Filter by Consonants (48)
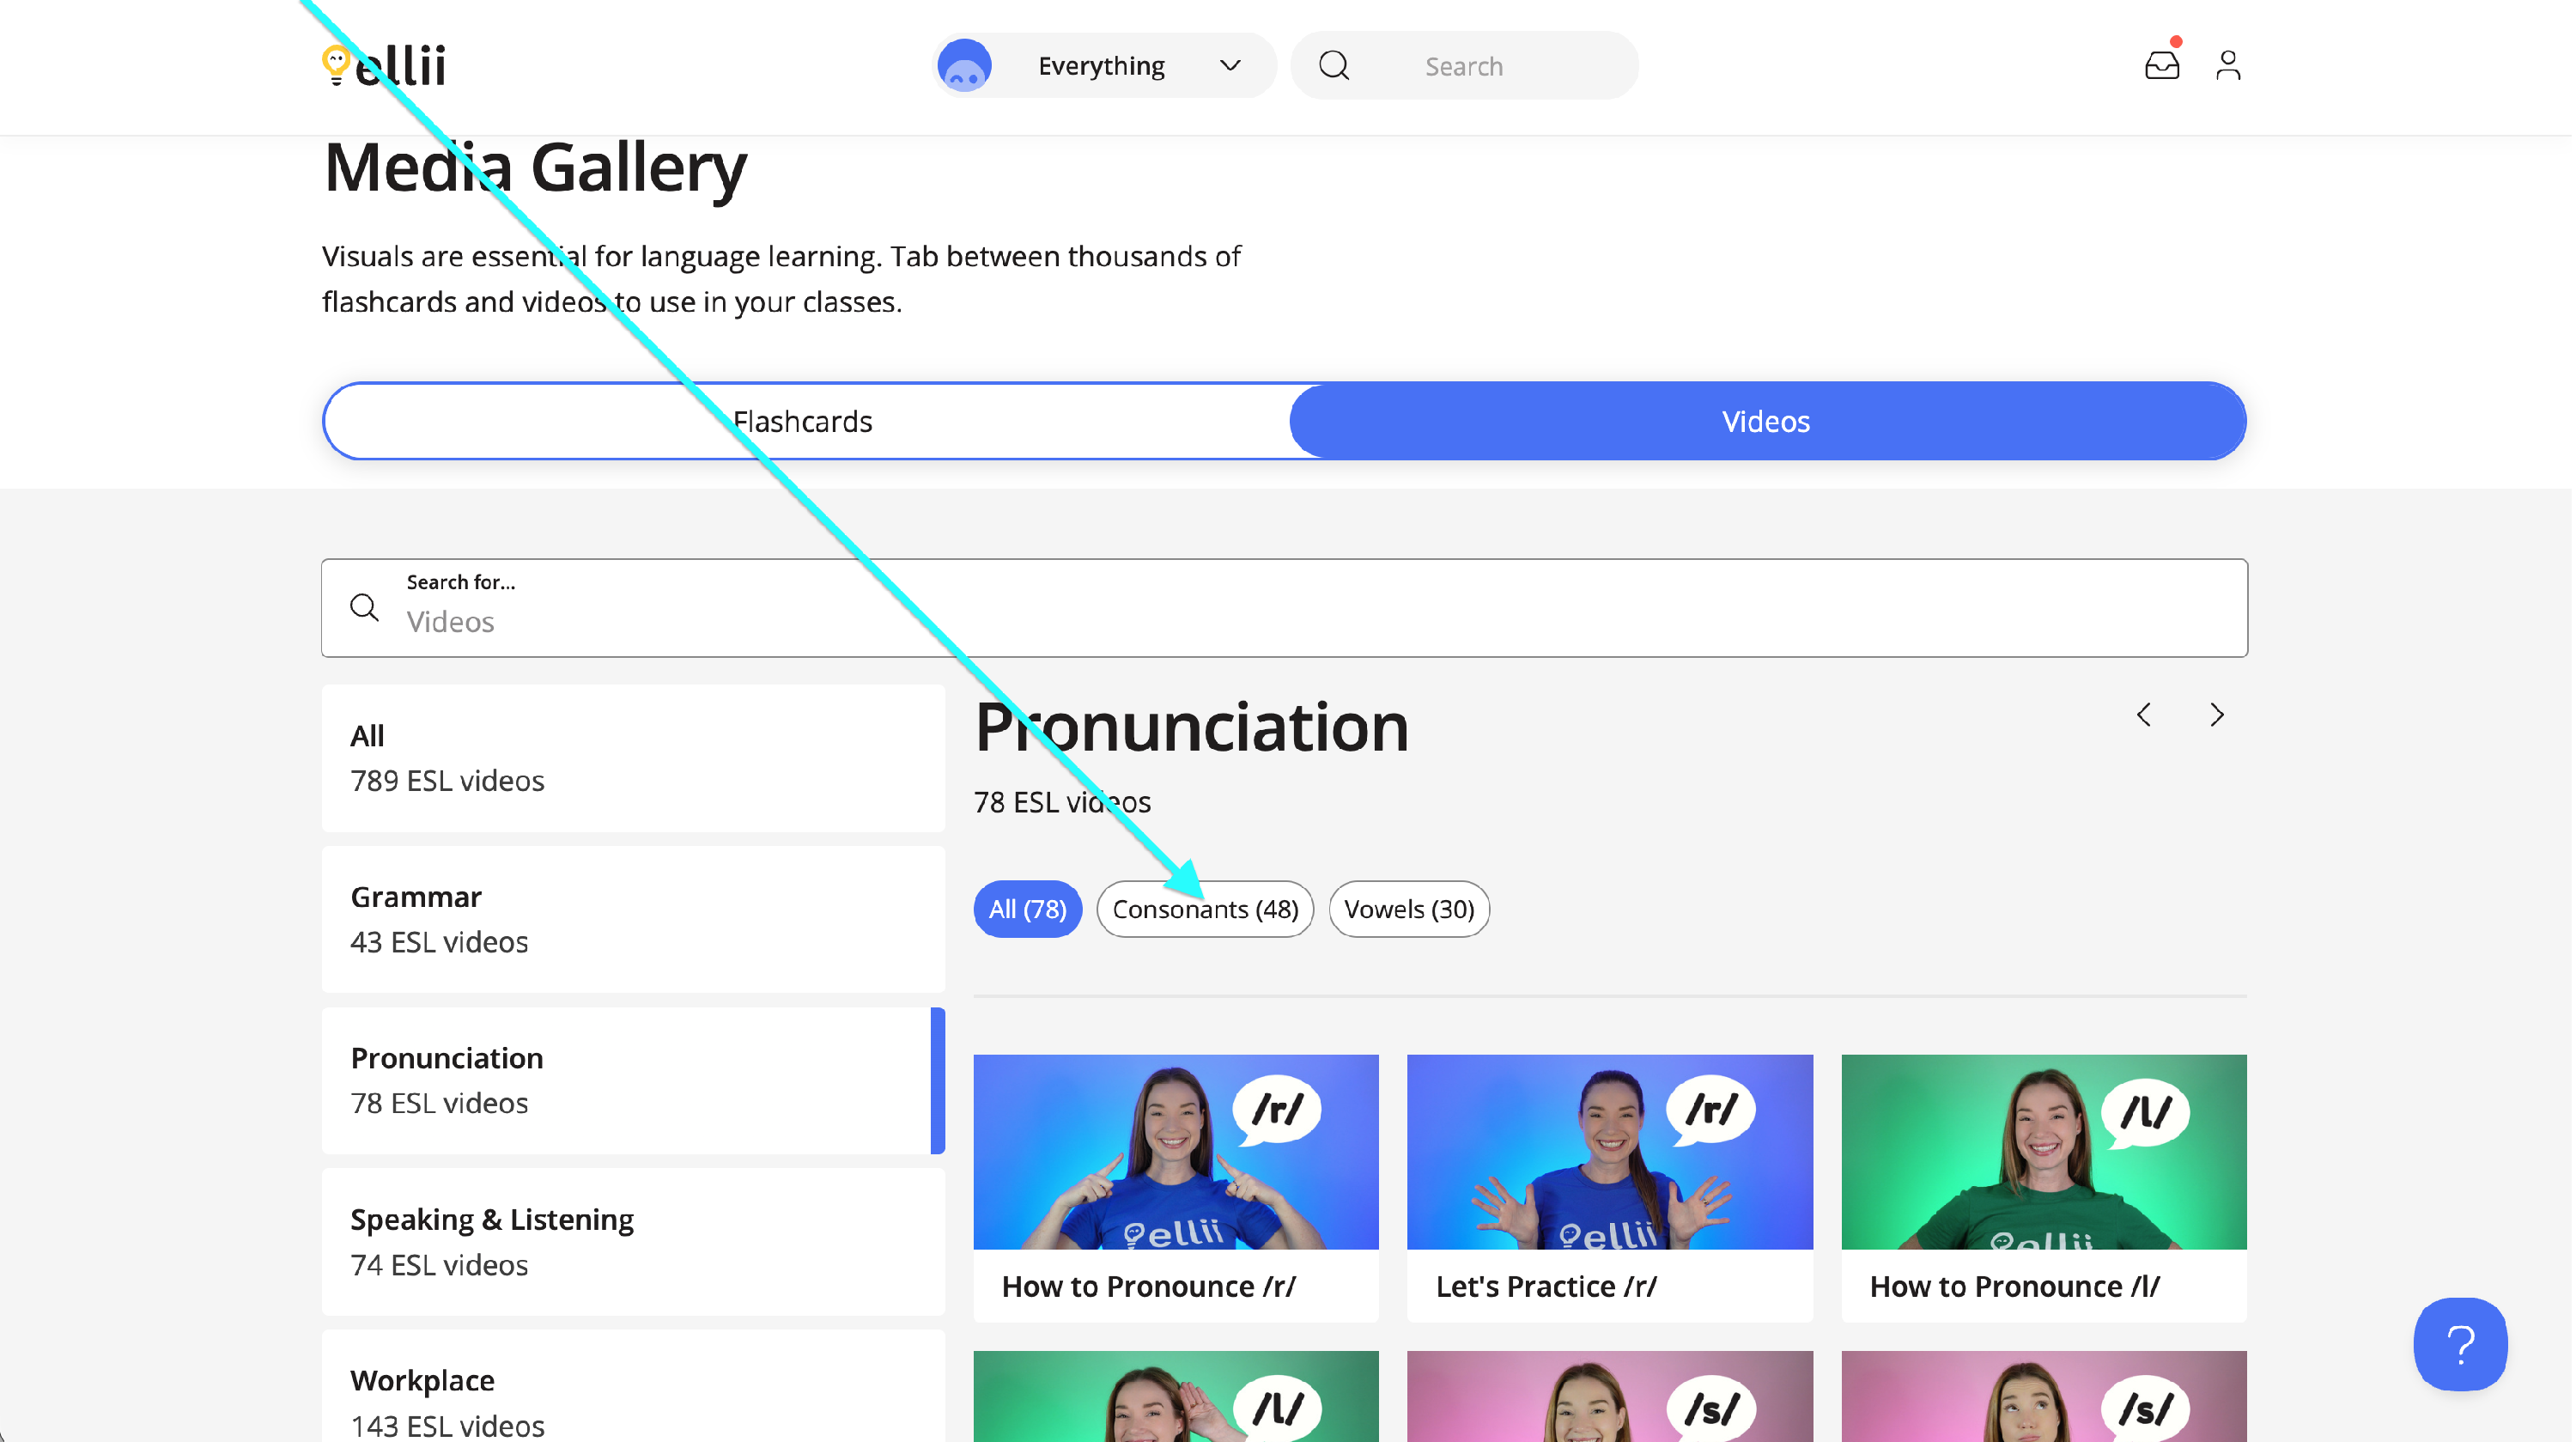Screen dimensions: 2576x1442 [1205, 909]
